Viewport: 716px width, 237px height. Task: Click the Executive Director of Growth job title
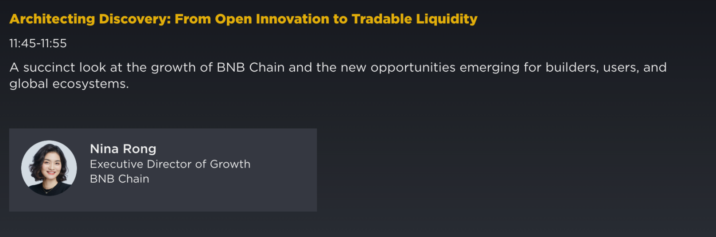(x=170, y=164)
